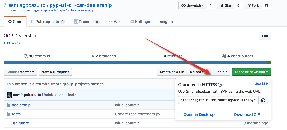
Task: Open the rmotr-group-projects upstream repository link
Action: click(60, 10)
